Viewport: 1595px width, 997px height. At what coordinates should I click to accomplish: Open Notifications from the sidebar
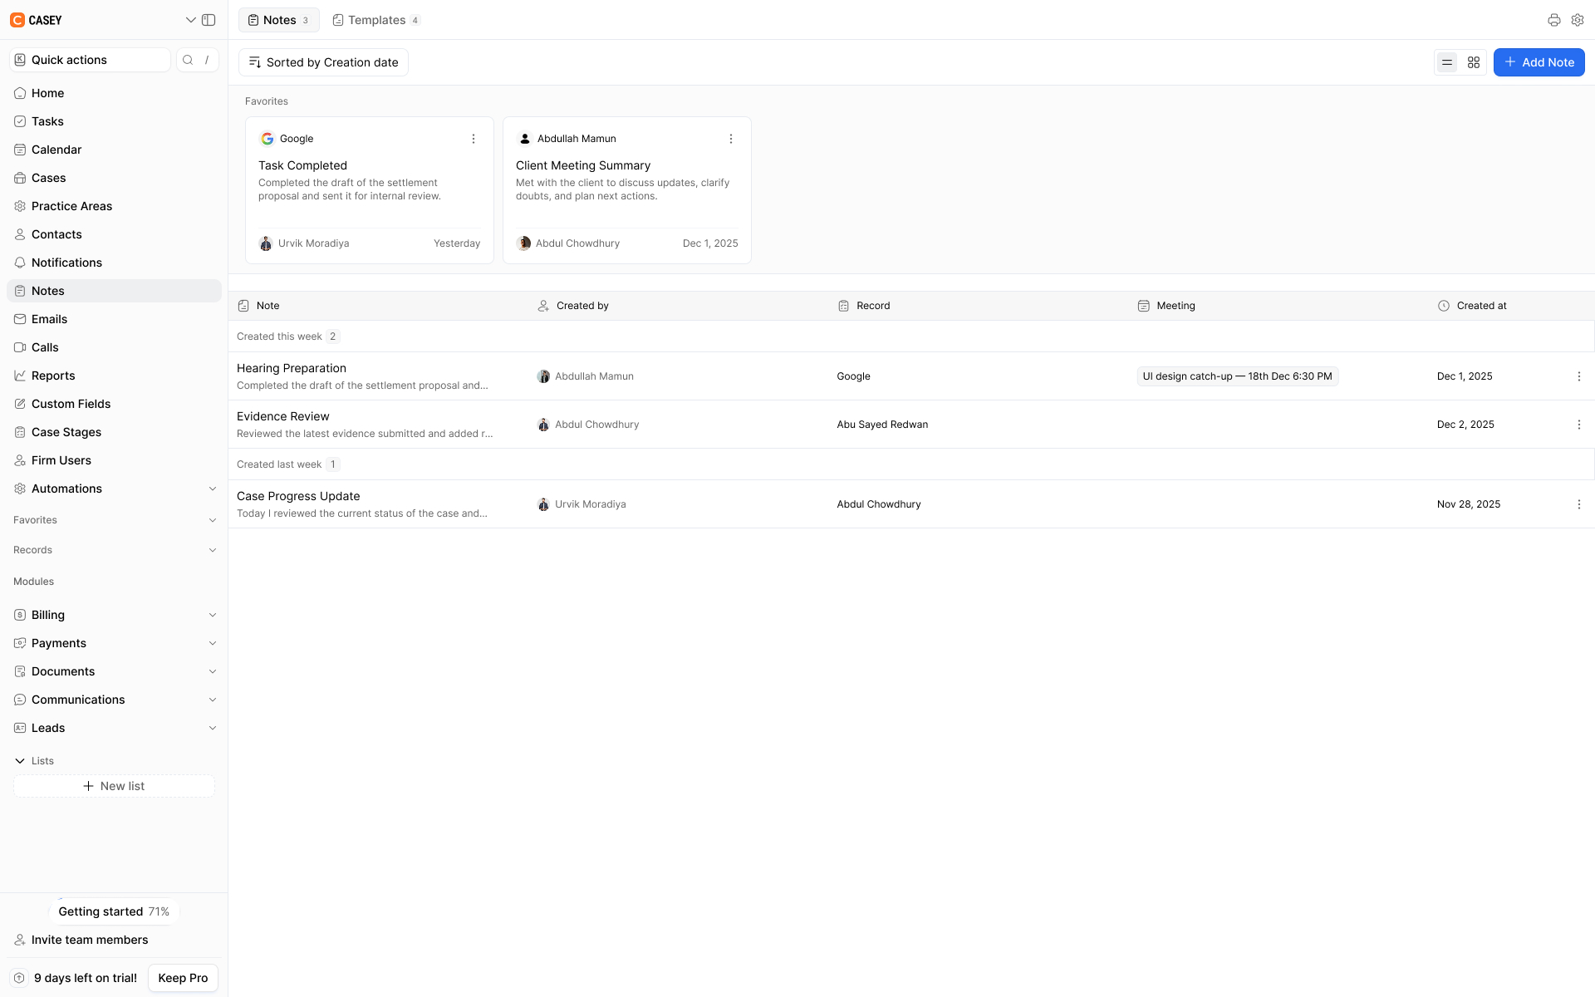point(114,263)
